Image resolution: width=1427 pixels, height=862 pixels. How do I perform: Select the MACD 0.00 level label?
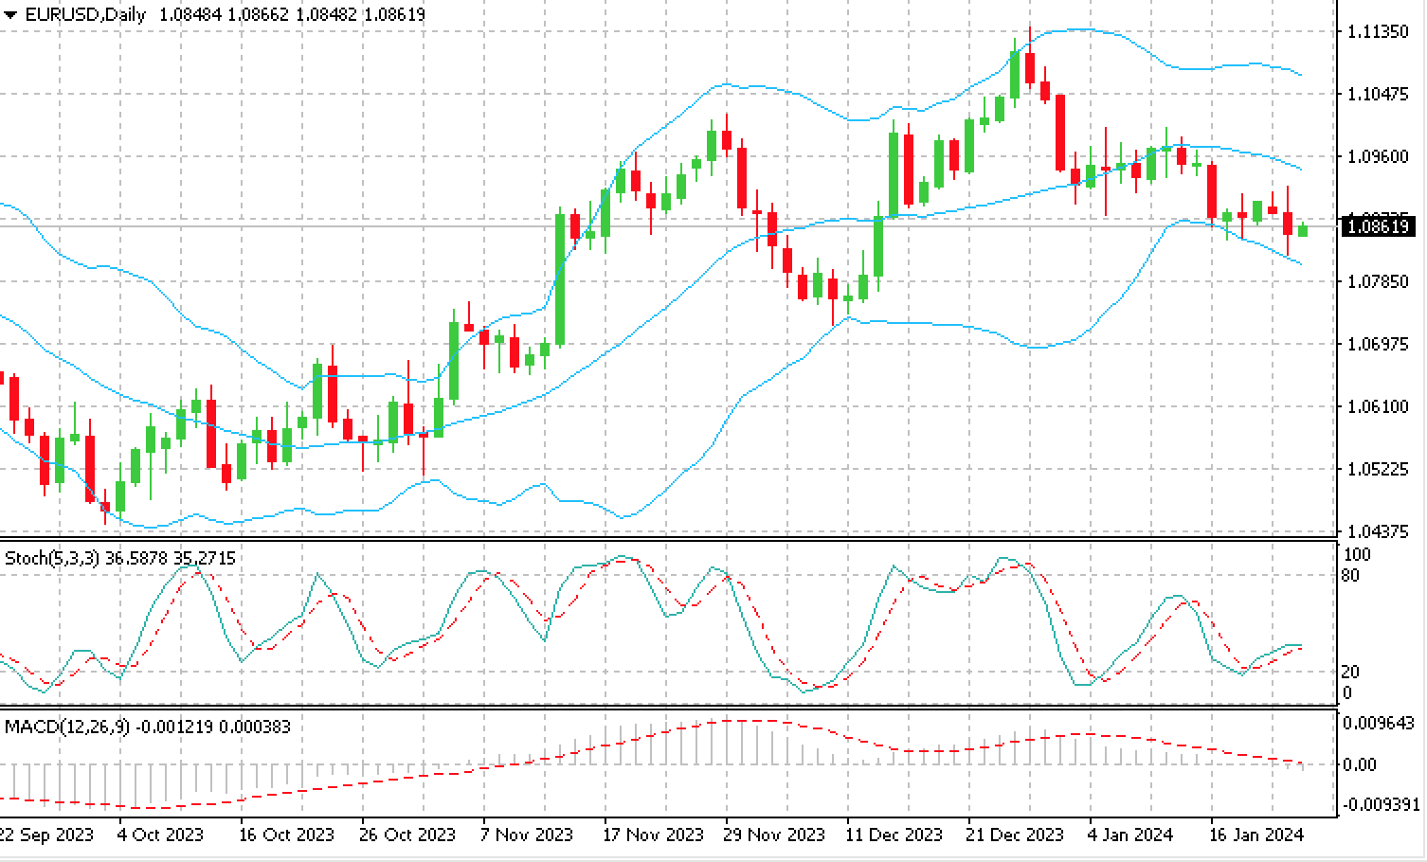tap(1361, 764)
